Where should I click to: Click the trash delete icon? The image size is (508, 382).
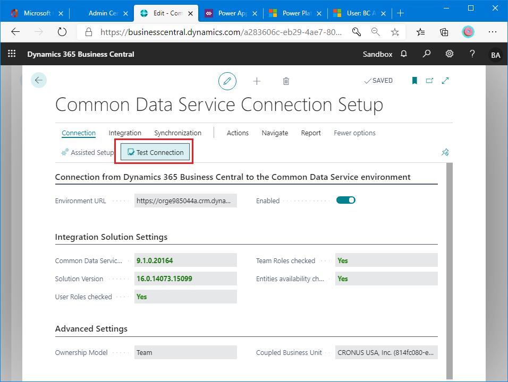tap(286, 81)
